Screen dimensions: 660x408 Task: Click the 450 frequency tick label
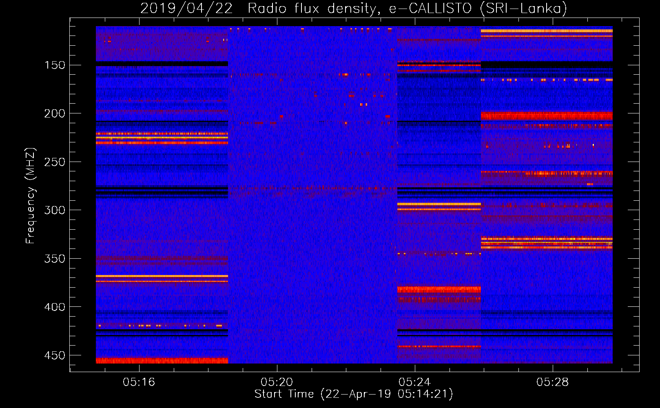pos(55,355)
